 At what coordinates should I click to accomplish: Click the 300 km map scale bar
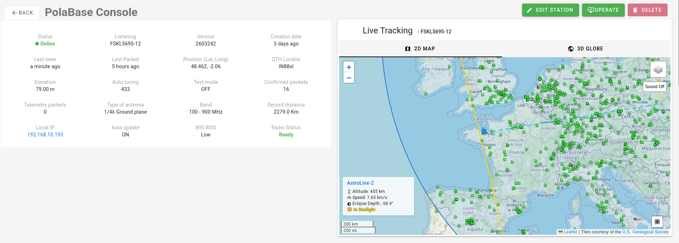point(357,224)
